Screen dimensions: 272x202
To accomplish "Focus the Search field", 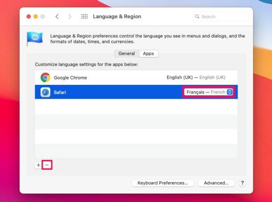I will 220,17.
